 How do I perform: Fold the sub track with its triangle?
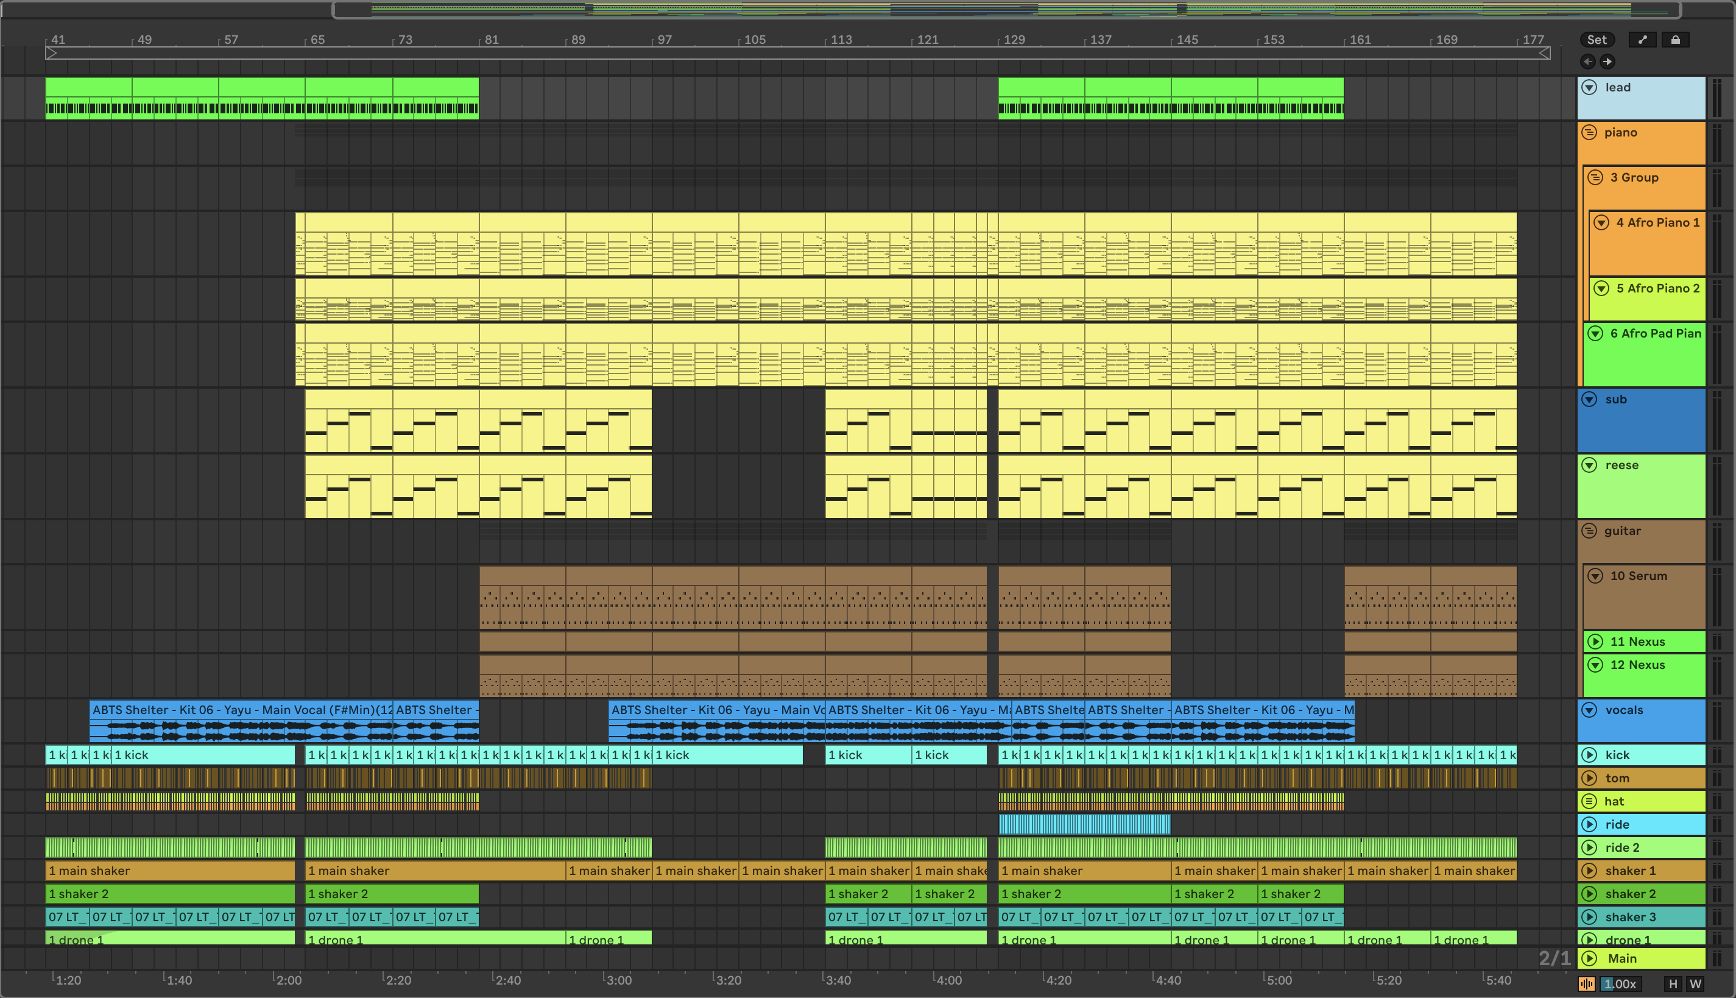[x=1589, y=400]
